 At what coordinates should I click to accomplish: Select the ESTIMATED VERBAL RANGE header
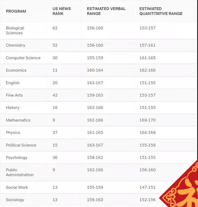click(106, 11)
